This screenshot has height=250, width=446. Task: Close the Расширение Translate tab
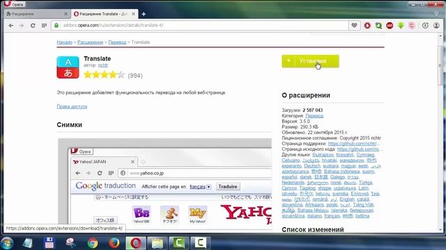pos(133,14)
